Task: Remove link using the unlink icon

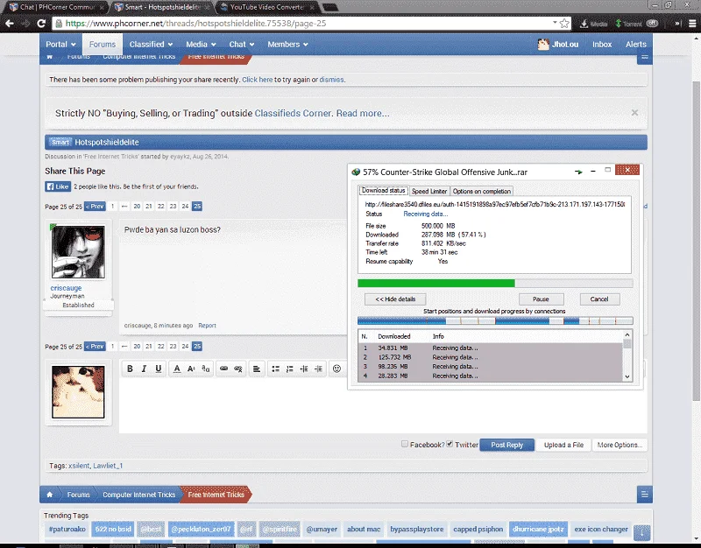Action: pos(238,369)
